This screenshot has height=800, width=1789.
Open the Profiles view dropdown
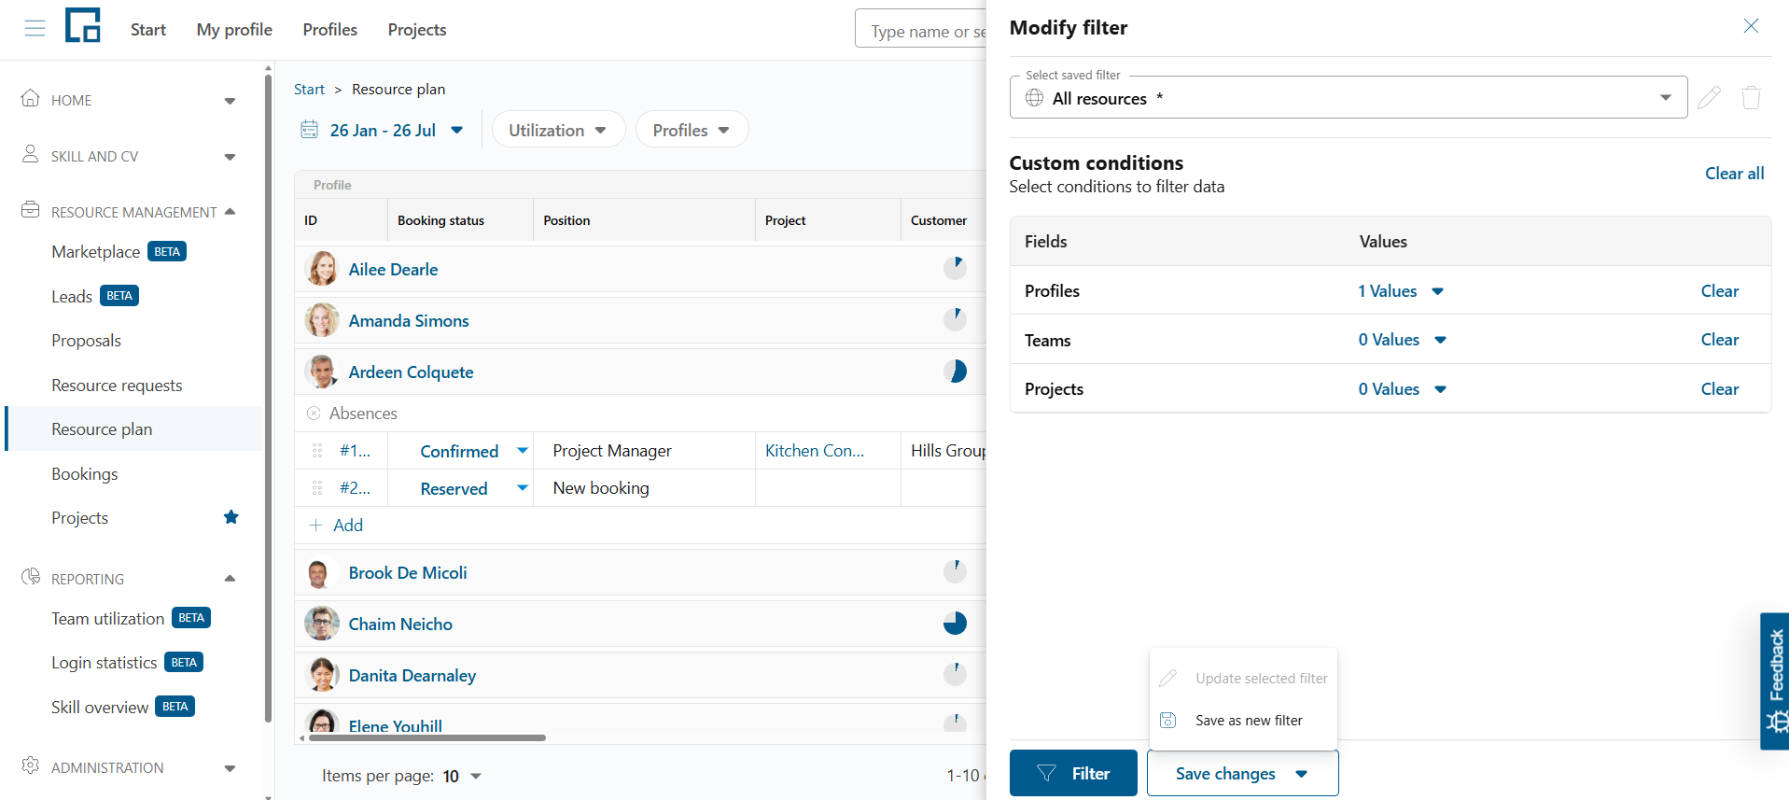tap(692, 130)
